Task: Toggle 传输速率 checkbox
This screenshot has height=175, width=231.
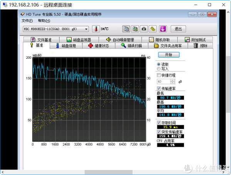Action: [159, 88]
